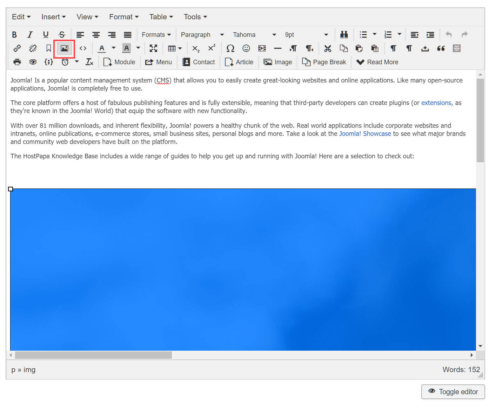Open the Tahoma font family dropdown
496x410 pixels.
254,34
